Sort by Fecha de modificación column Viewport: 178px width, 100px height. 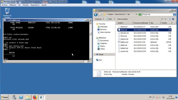pos(141,23)
